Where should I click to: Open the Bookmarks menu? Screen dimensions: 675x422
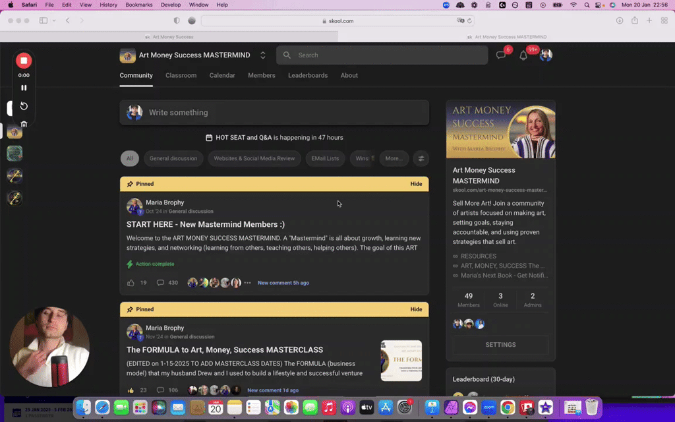[x=138, y=5]
